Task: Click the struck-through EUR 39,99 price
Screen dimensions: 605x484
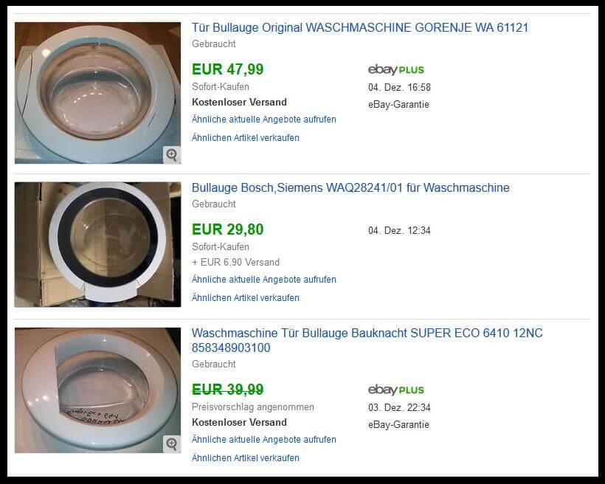Action: [228, 390]
